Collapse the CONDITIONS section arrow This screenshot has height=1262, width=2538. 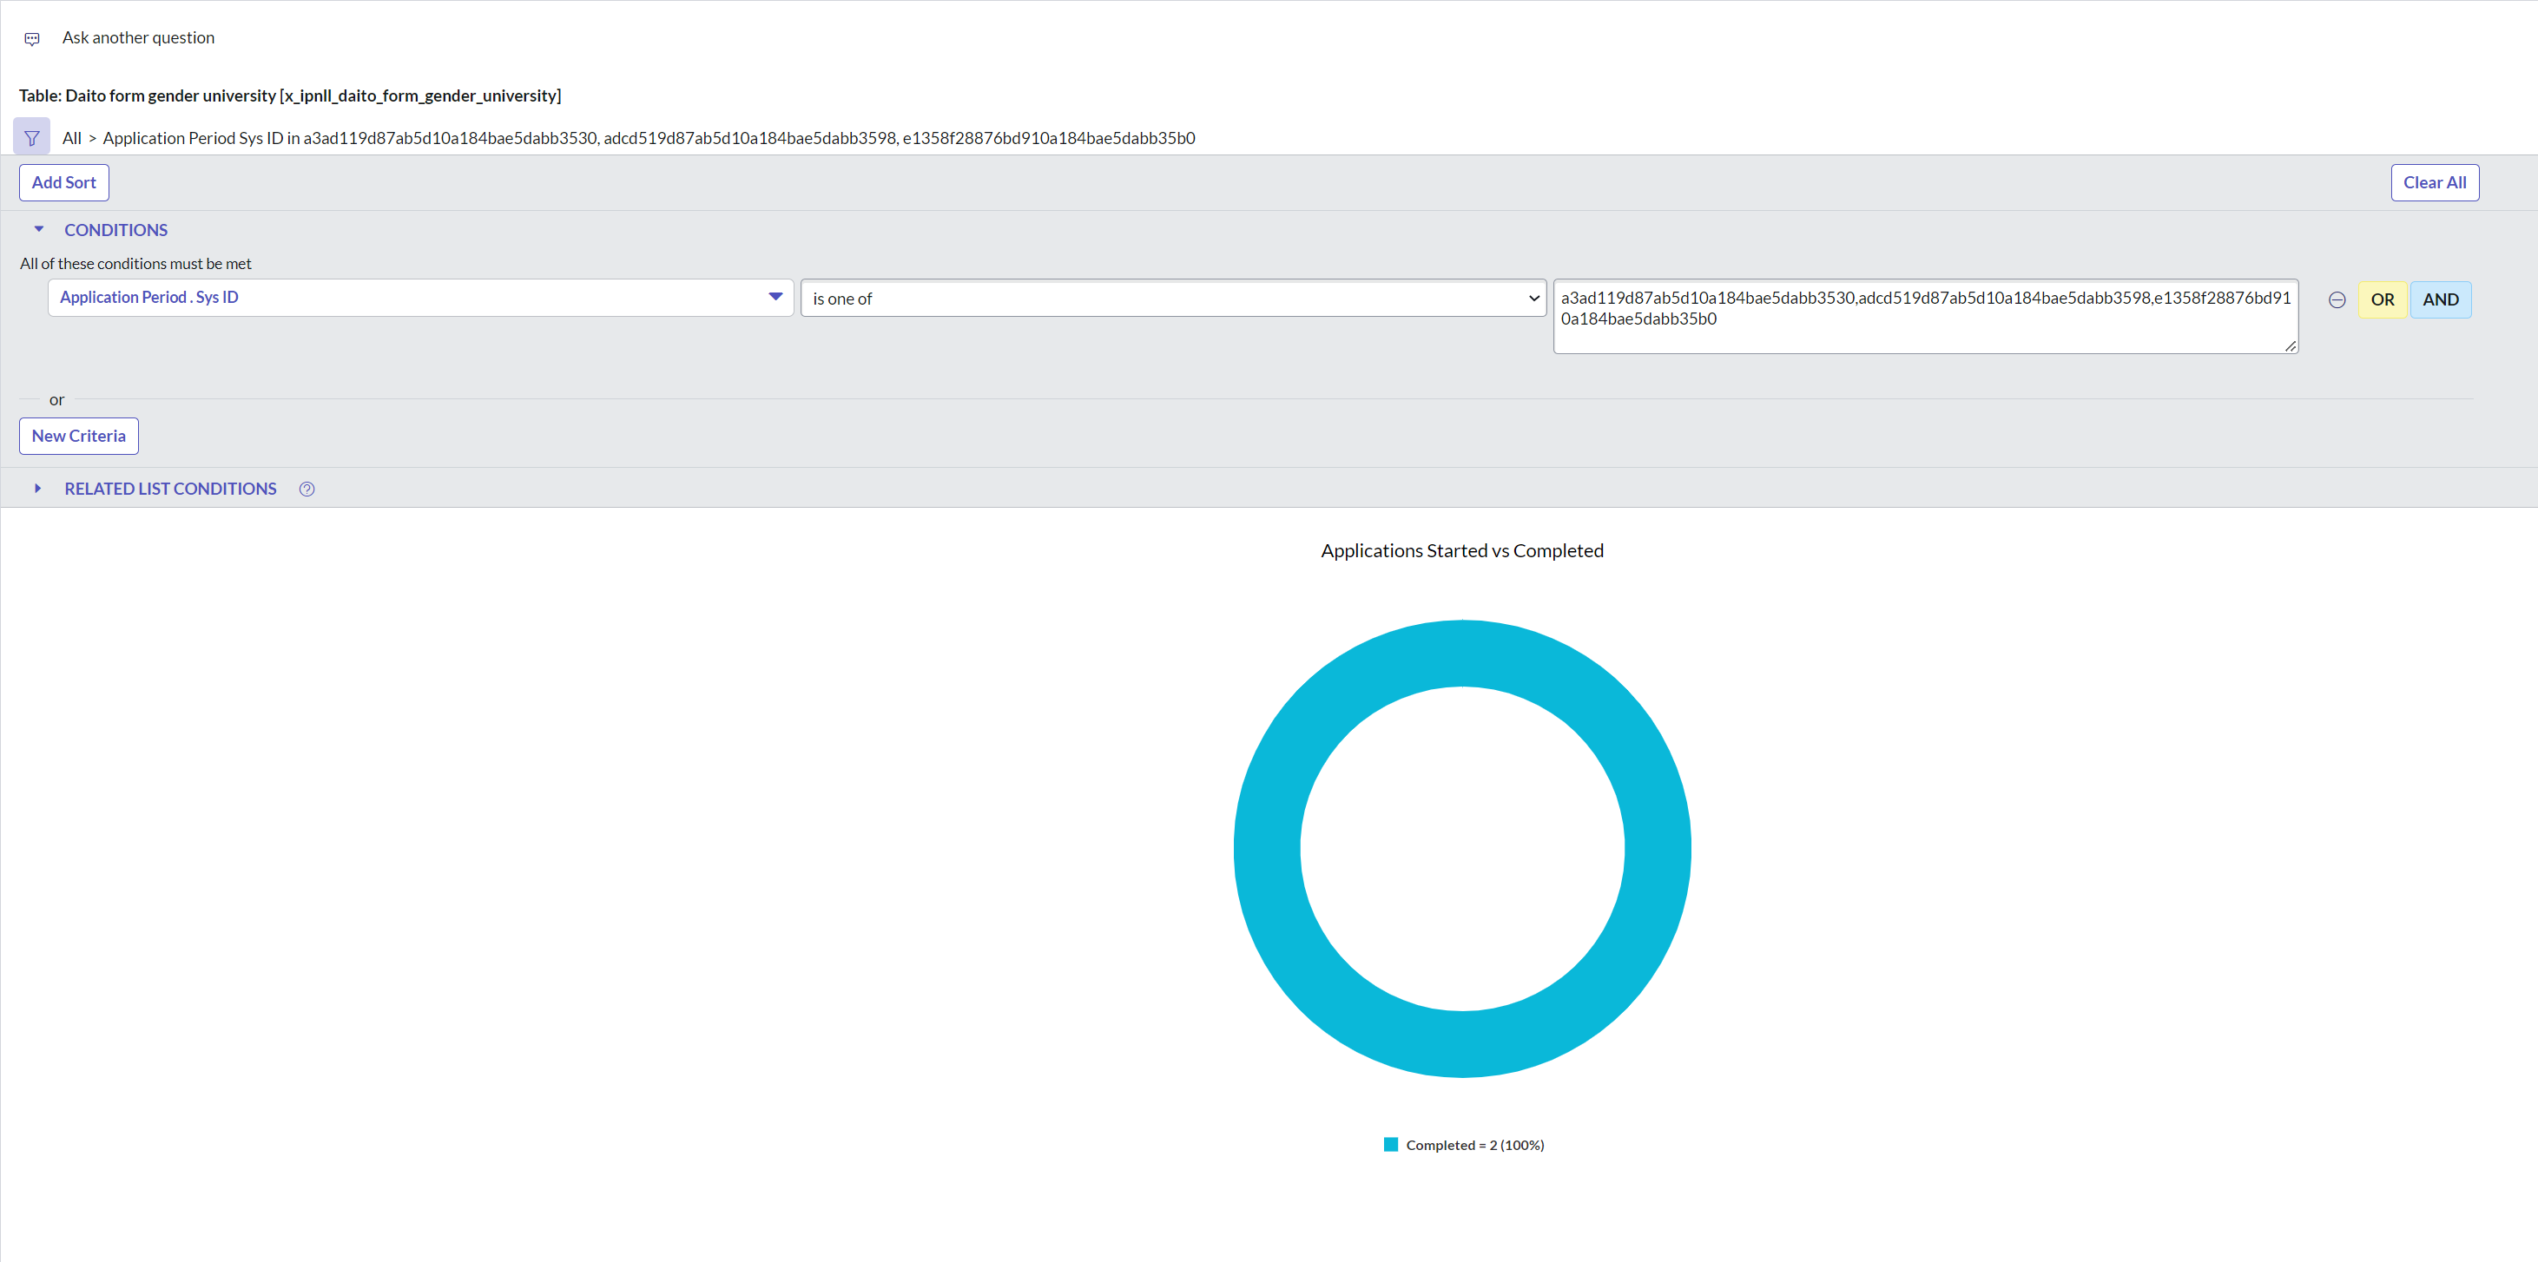point(38,229)
